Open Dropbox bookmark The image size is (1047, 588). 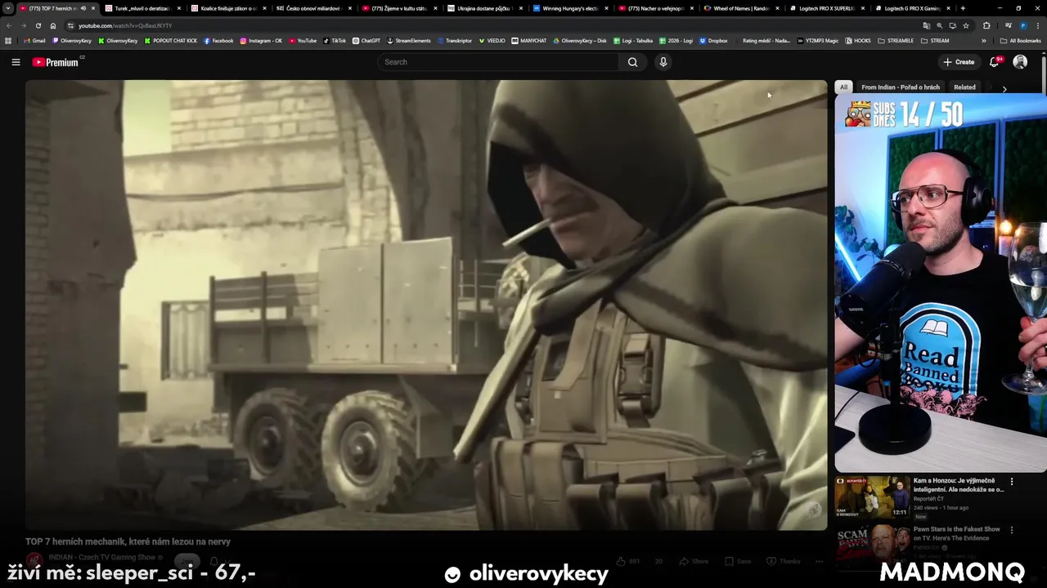pos(713,41)
